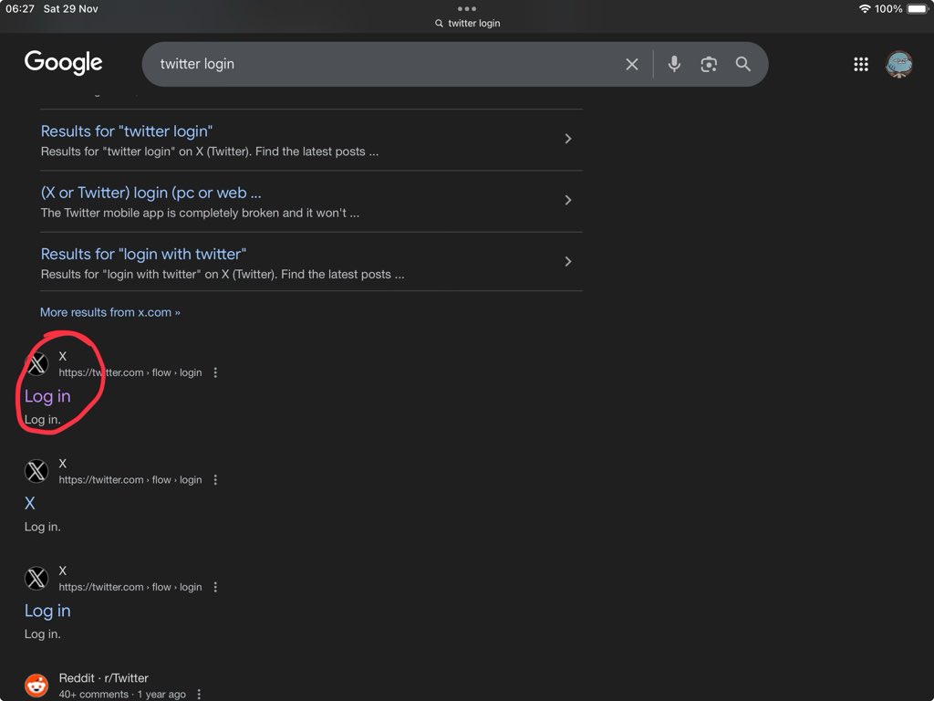Tap battery indicator in status bar
The image size is (934, 701).
[x=918, y=9]
